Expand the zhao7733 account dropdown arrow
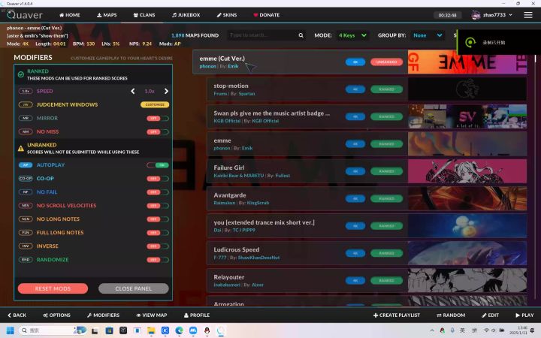This screenshot has height=338, width=541. 511,15
